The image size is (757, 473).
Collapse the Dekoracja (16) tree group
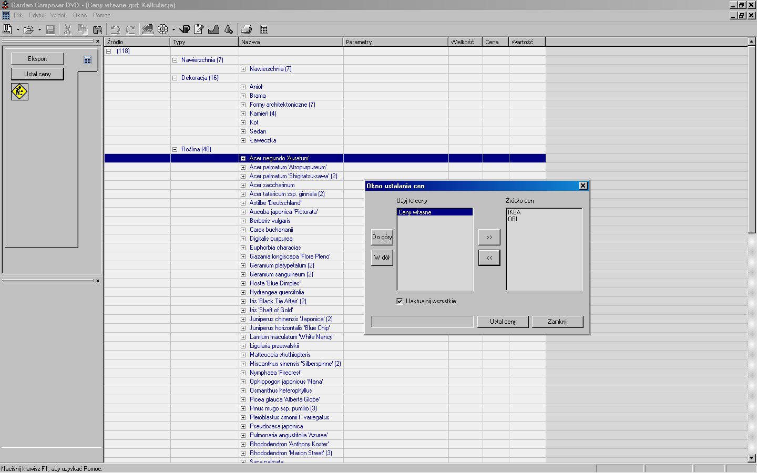pyautogui.click(x=175, y=78)
